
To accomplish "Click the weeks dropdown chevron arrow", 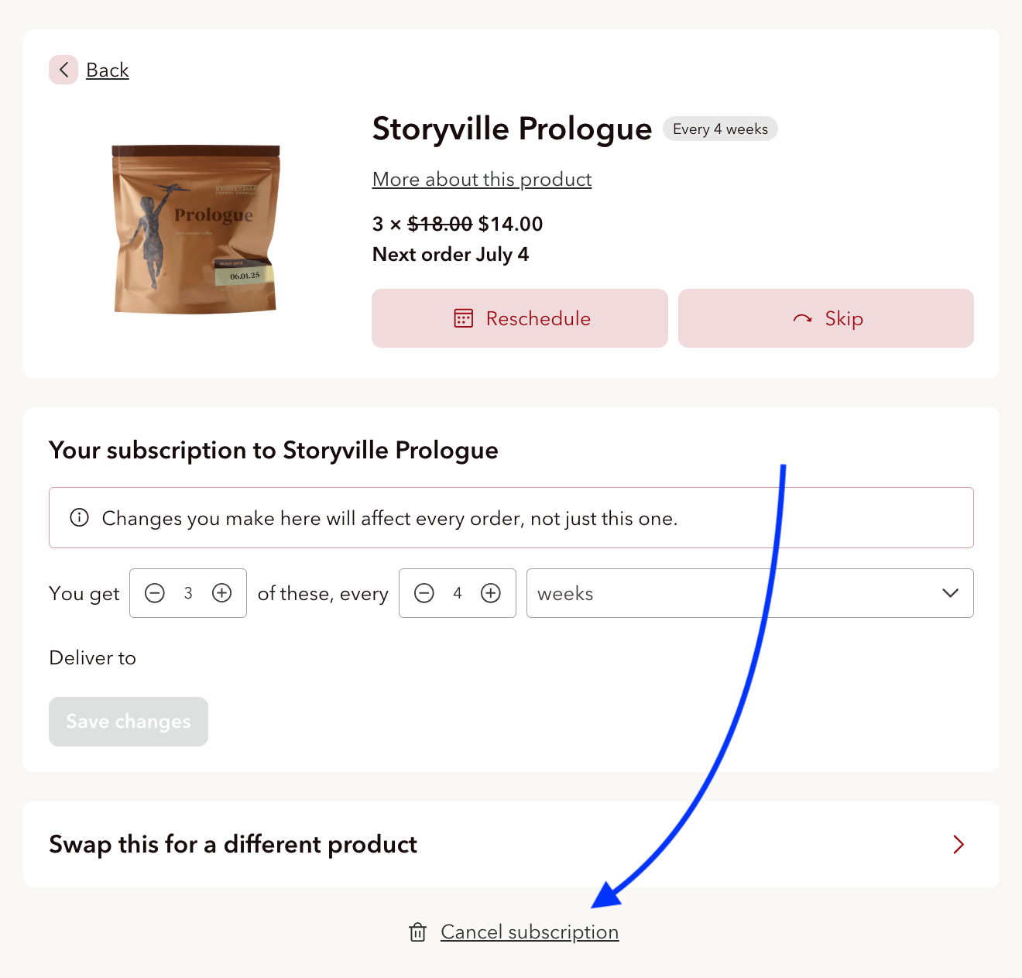I will pyautogui.click(x=951, y=593).
